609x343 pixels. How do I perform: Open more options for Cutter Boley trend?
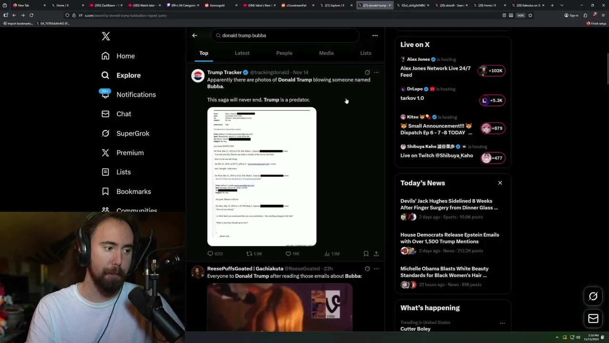tap(502, 323)
